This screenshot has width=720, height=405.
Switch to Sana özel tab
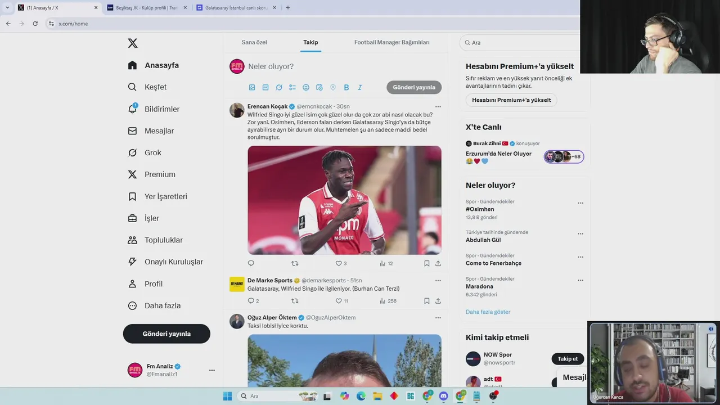pyautogui.click(x=254, y=42)
